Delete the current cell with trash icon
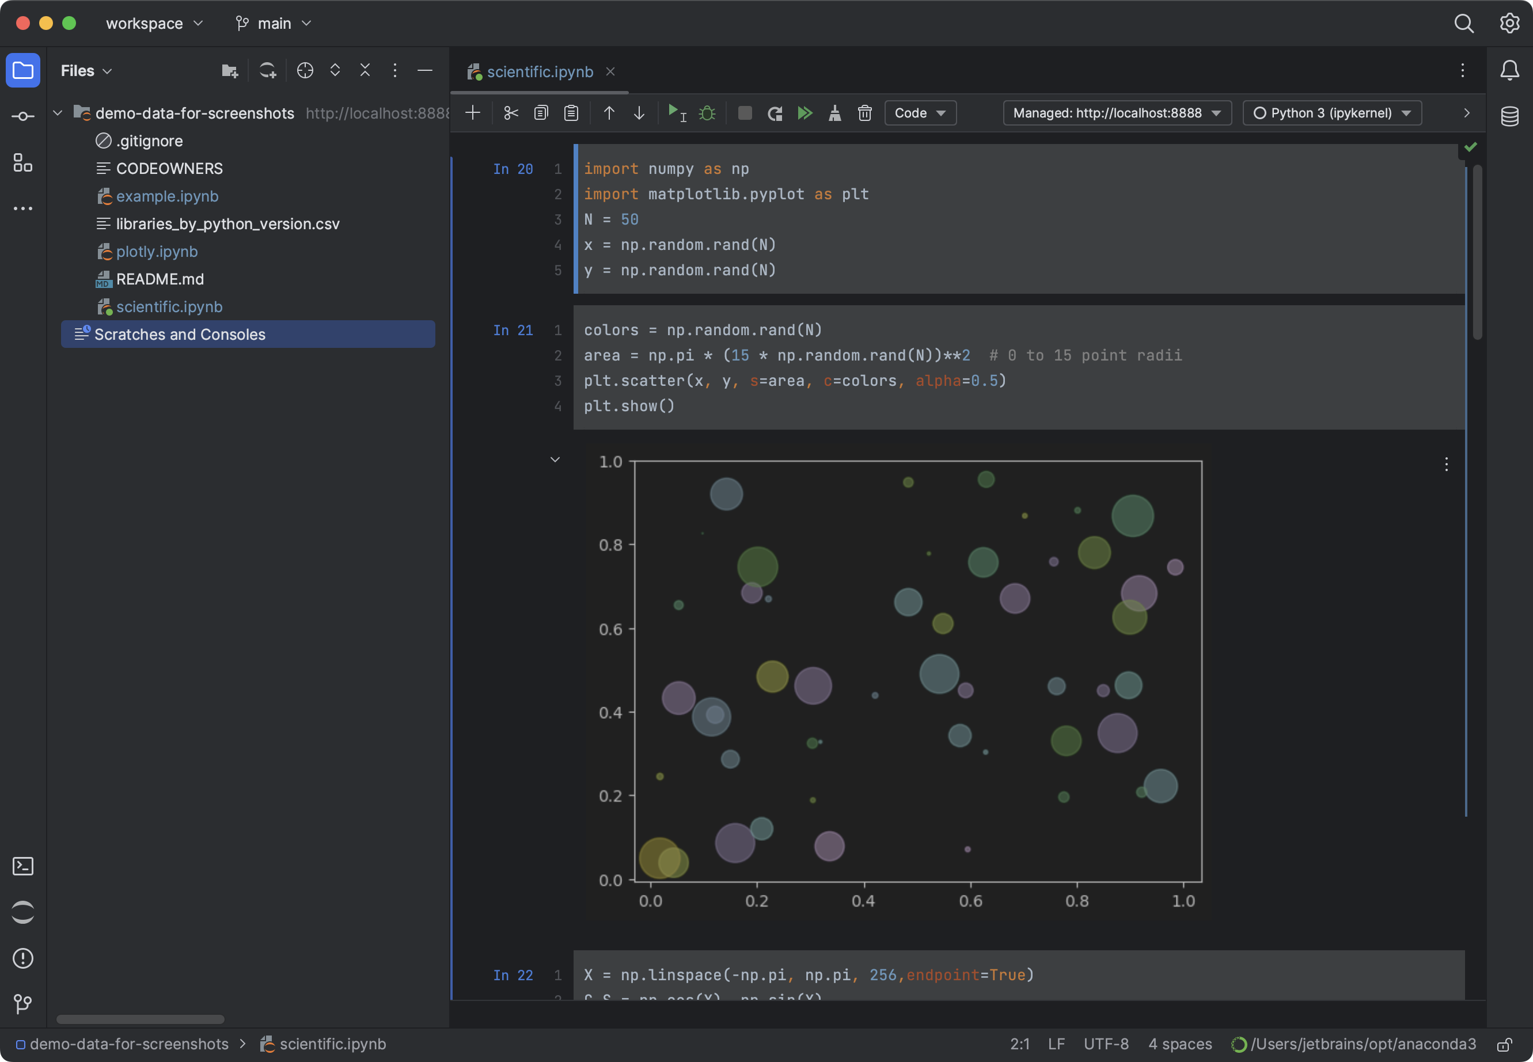The image size is (1533, 1062). [864, 112]
